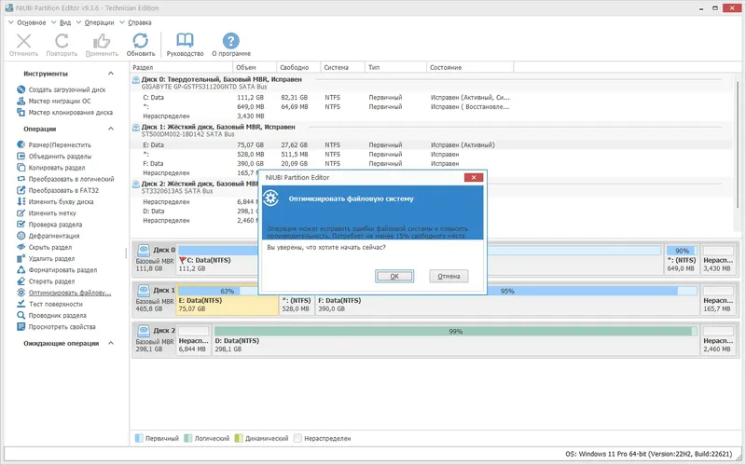Open the О программе question-mark icon
746x465 pixels.
tap(230, 41)
